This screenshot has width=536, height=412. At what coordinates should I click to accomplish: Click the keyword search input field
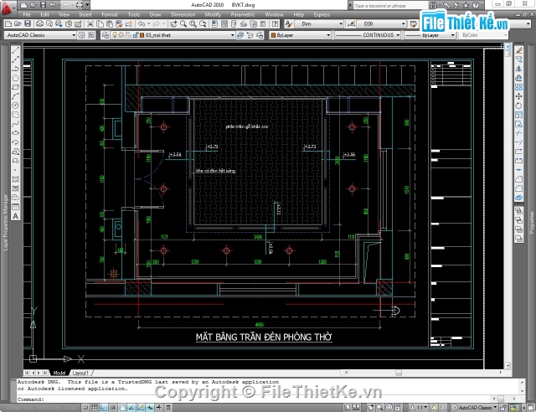point(390,6)
